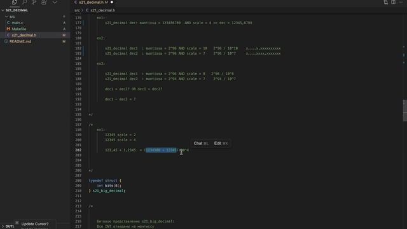
Task: Open the Search view icon
Action: (24, 3)
